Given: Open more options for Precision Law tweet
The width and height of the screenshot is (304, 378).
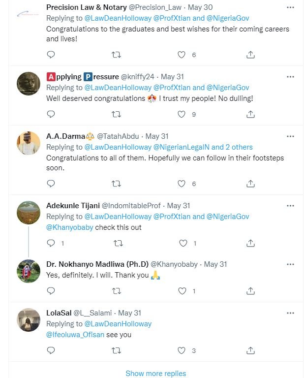Looking at the screenshot, I should pos(290,7).
